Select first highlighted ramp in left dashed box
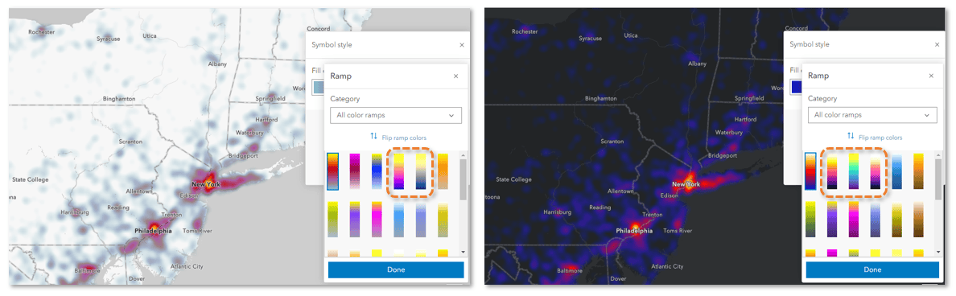 coord(399,171)
